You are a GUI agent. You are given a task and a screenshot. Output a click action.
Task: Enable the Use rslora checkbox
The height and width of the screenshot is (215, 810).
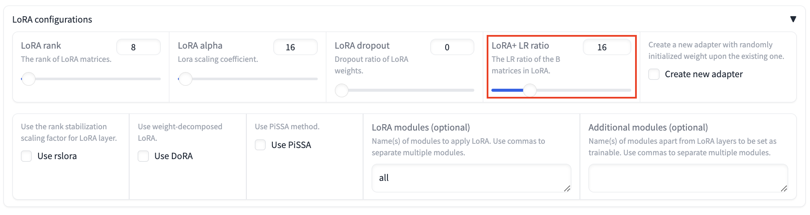click(27, 156)
